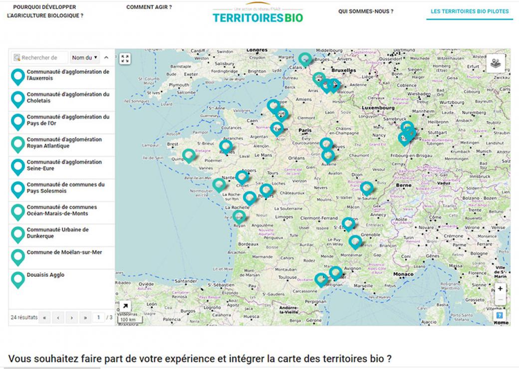The width and height of the screenshot is (519, 369).
Task: Select the map marker near Calais
Action: click(x=305, y=59)
